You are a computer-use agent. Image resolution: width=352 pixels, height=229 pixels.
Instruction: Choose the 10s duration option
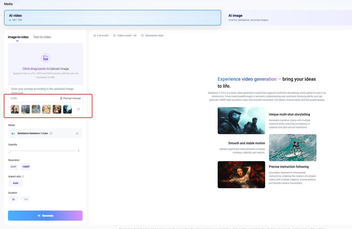[26, 199]
